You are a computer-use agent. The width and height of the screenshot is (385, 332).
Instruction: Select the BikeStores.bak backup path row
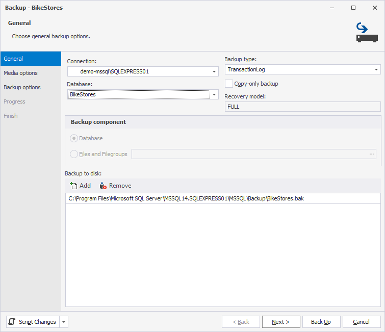223,198
